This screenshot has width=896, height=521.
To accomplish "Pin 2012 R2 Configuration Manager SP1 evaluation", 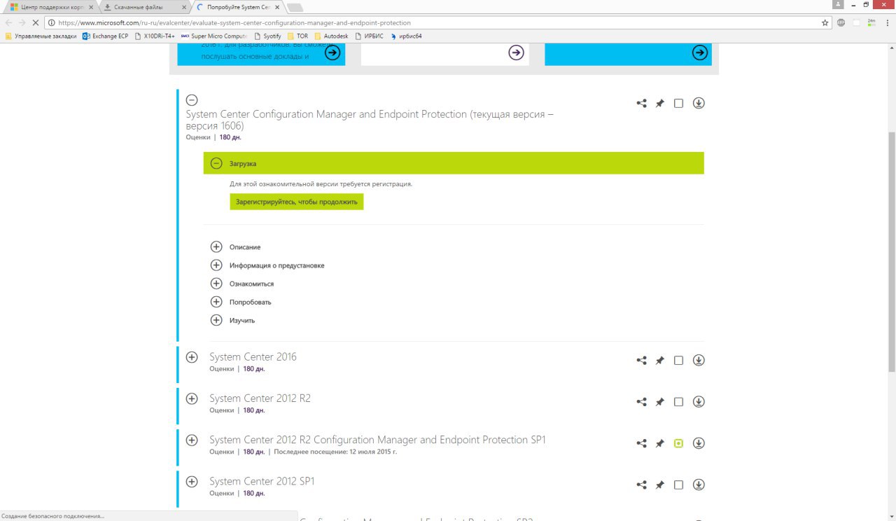I will tap(659, 443).
